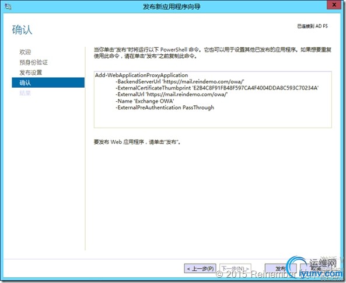
Task: Select the highlighted 确认 step
Action: pyautogui.click(x=48, y=82)
